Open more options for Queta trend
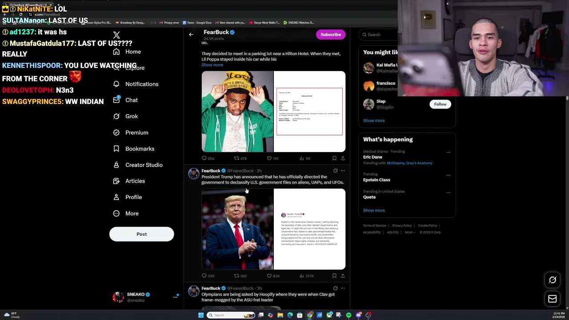 [x=448, y=192]
